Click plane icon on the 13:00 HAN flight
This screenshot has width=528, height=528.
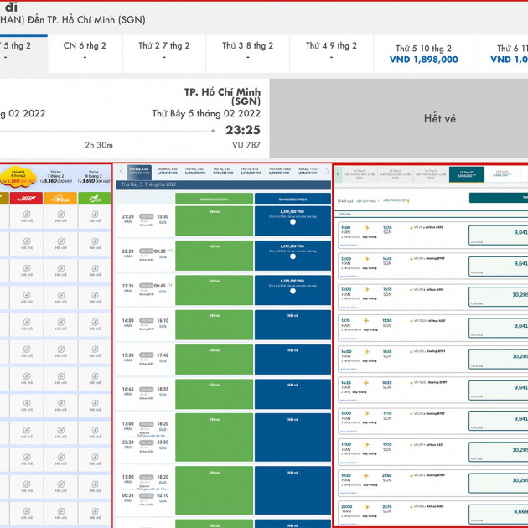(367, 290)
